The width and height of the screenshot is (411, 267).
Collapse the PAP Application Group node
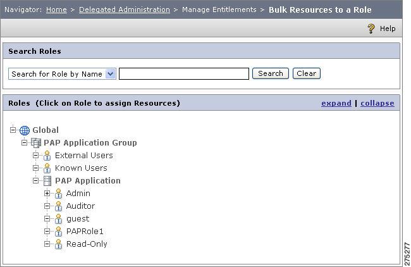[x=25, y=143]
